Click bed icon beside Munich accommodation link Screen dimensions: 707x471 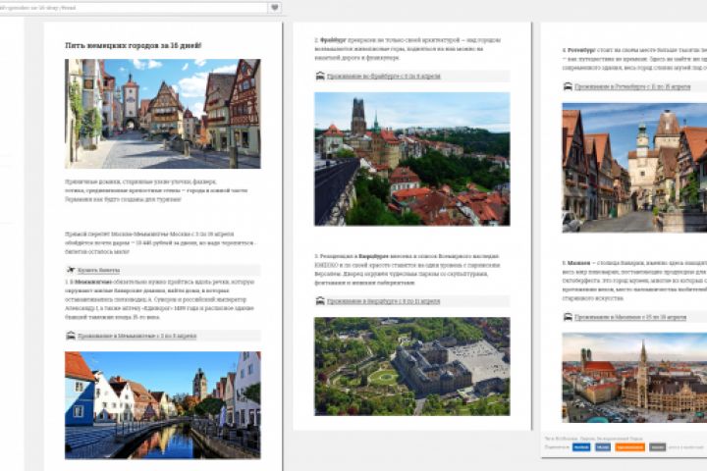[569, 317]
